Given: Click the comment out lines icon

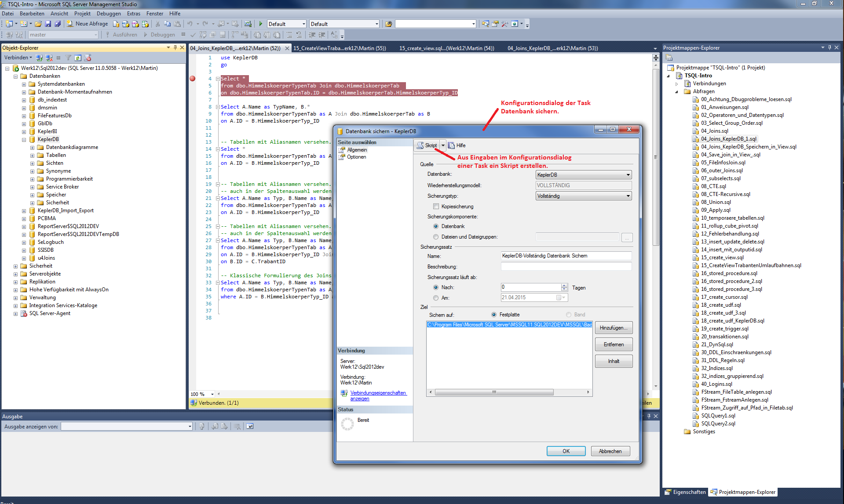Looking at the screenshot, I should pos(289,35).
